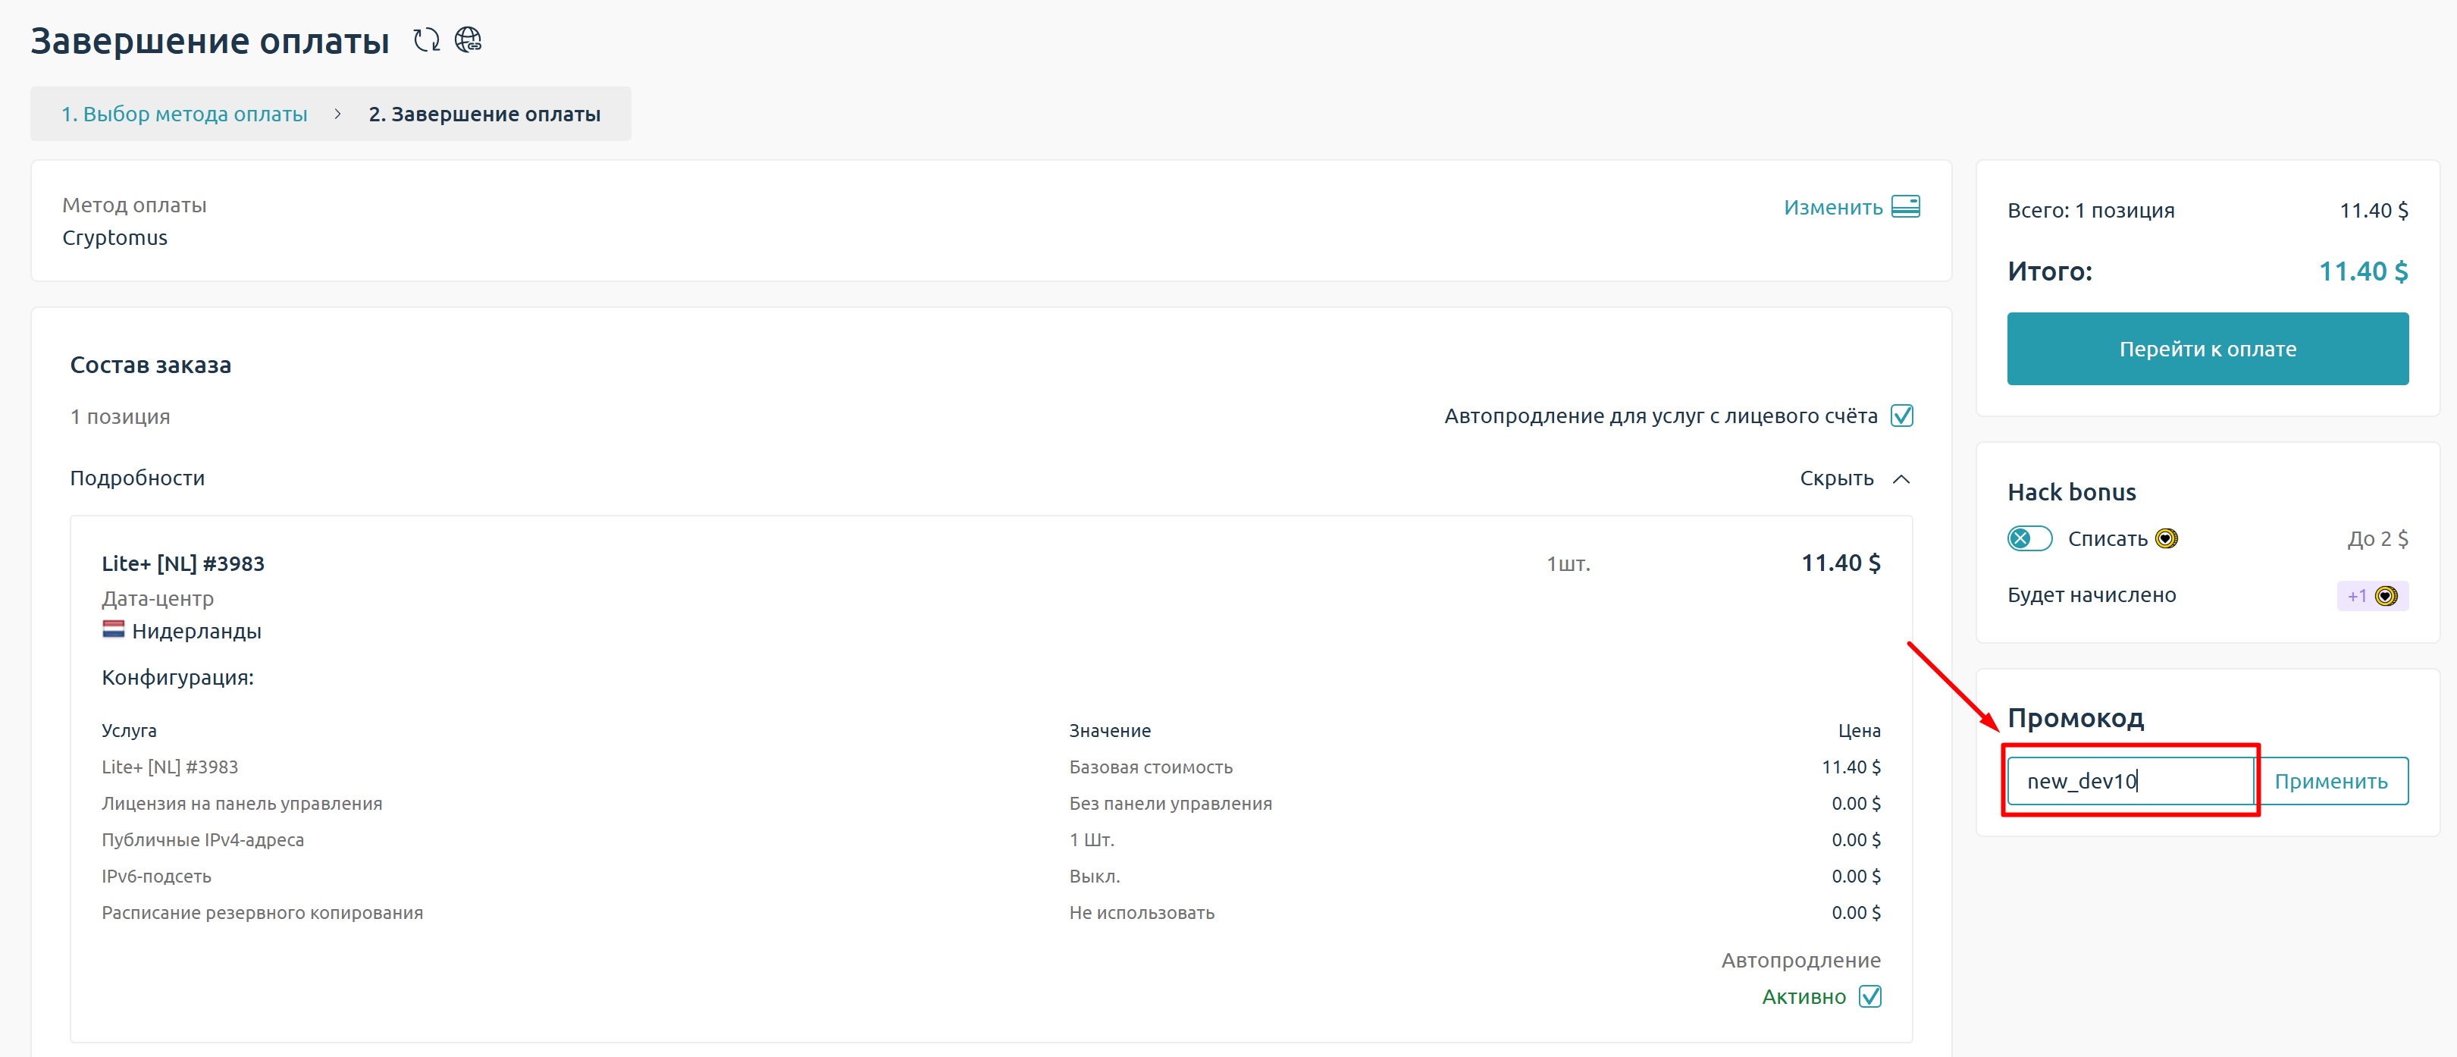Viewport: 2457px width, 1057px height.
Task: Click the Lite+ [NL] #3983 order title
Action: tap(183, 564)
